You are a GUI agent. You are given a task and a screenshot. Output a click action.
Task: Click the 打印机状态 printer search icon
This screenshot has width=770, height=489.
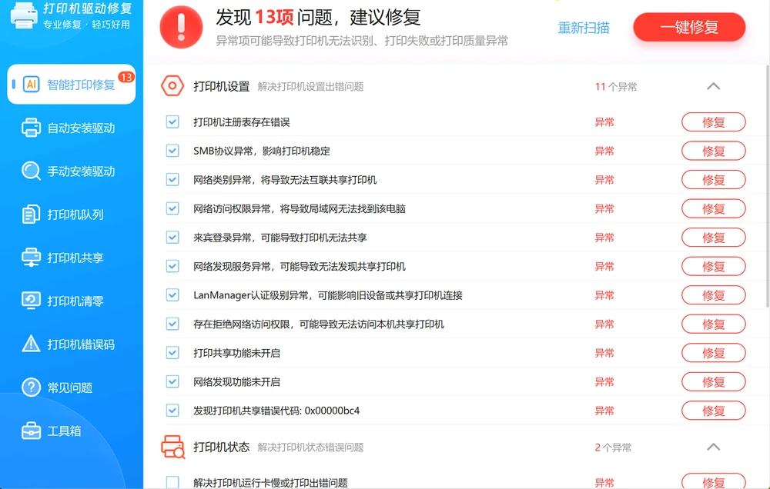point(172,447)
